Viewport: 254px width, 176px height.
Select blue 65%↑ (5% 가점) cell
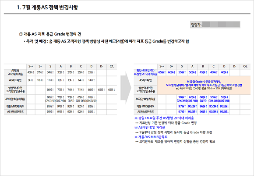192,99
